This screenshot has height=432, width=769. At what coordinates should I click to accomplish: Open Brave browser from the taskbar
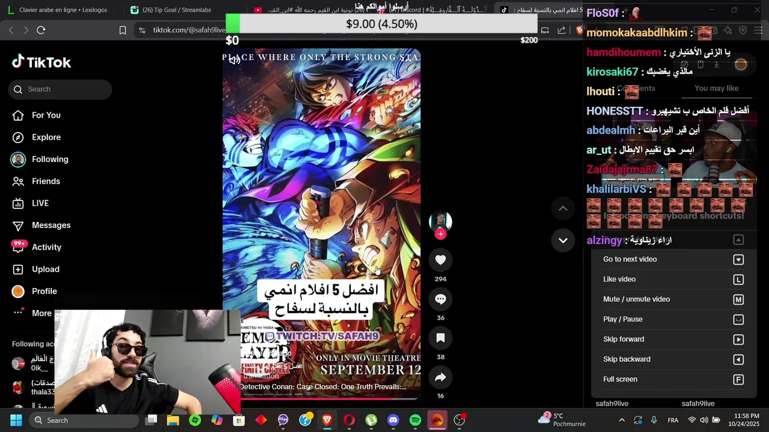coord(327,420)
